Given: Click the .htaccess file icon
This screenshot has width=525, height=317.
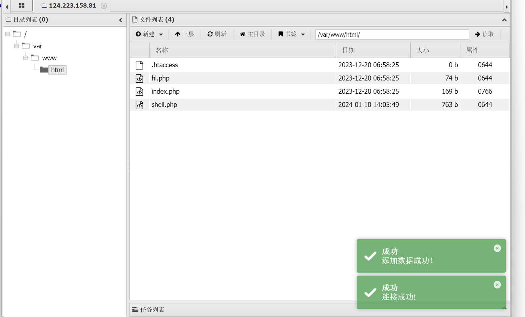Looking at the screenshot, I should 140,65.
